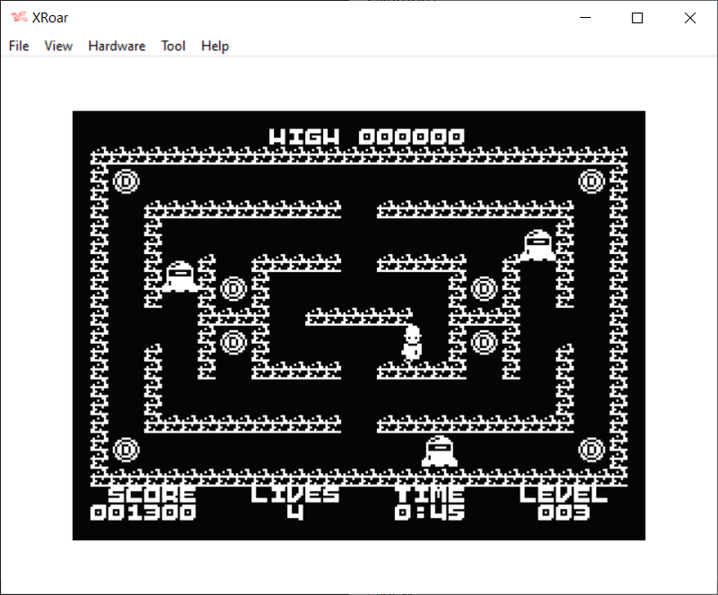Open the View menu
Screen dimensions: 718x595
click(x=58, y=46)
